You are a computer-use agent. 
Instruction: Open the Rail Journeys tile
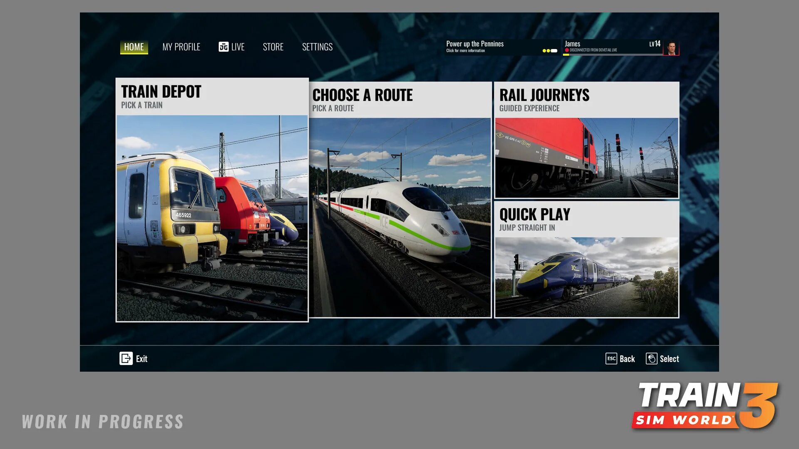pos(587,140)
